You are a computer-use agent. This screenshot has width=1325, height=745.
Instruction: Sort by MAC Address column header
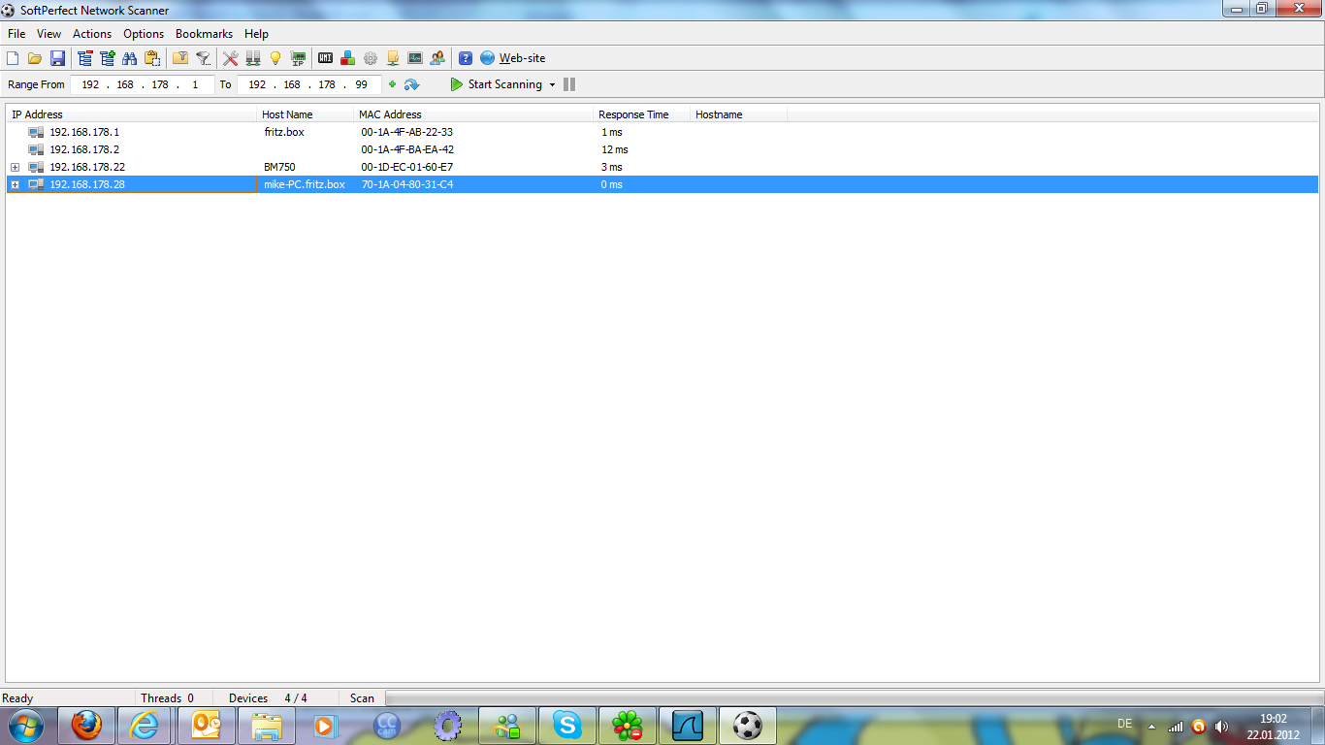point(474,114)
